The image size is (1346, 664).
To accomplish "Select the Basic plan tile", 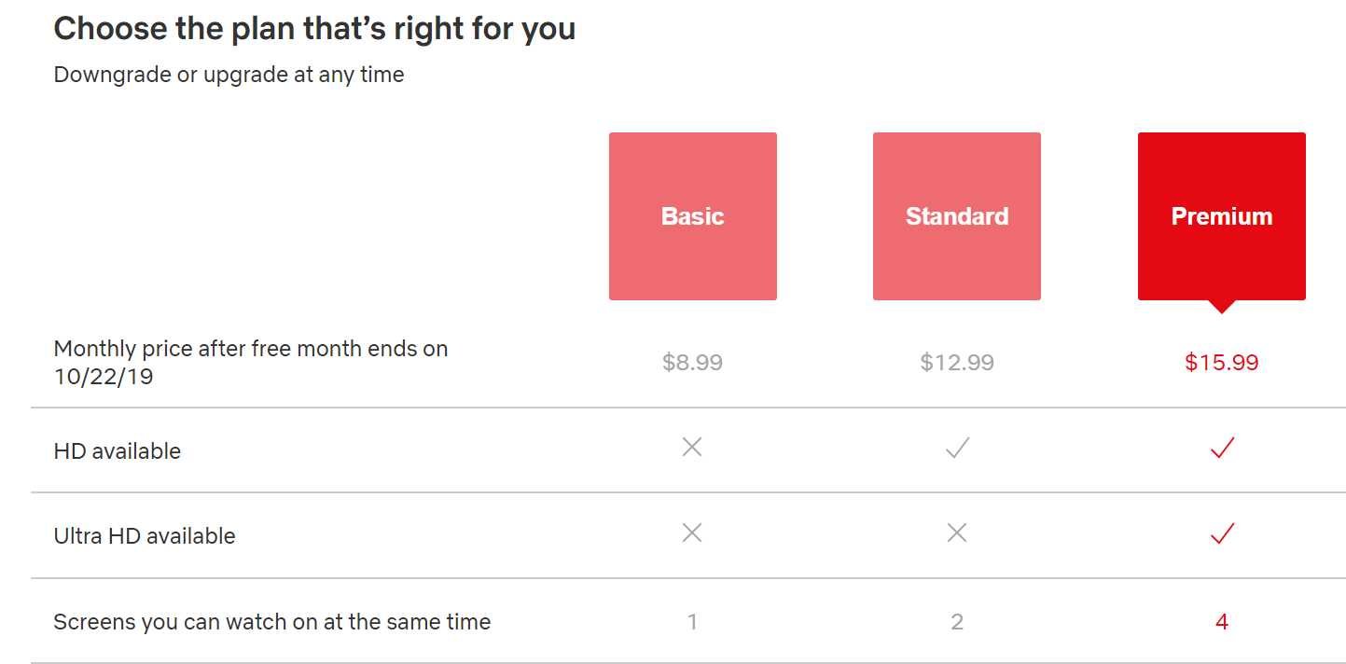I will 692,216.
